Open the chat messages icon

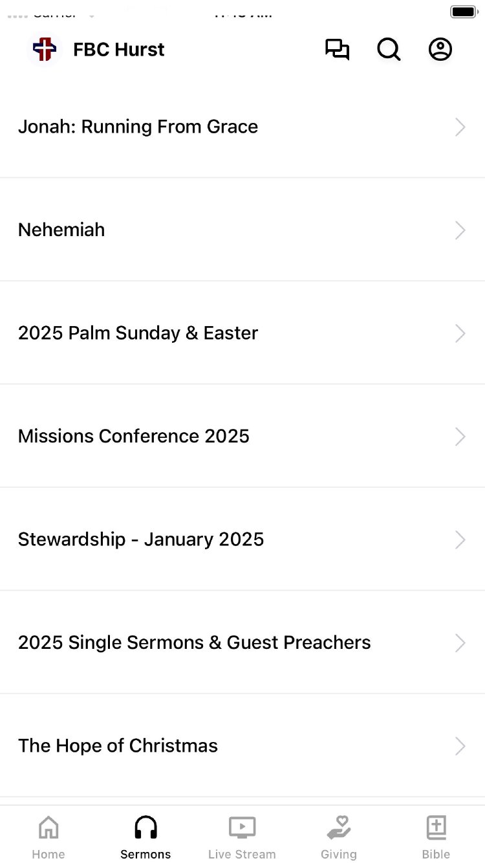click(337, 50)
